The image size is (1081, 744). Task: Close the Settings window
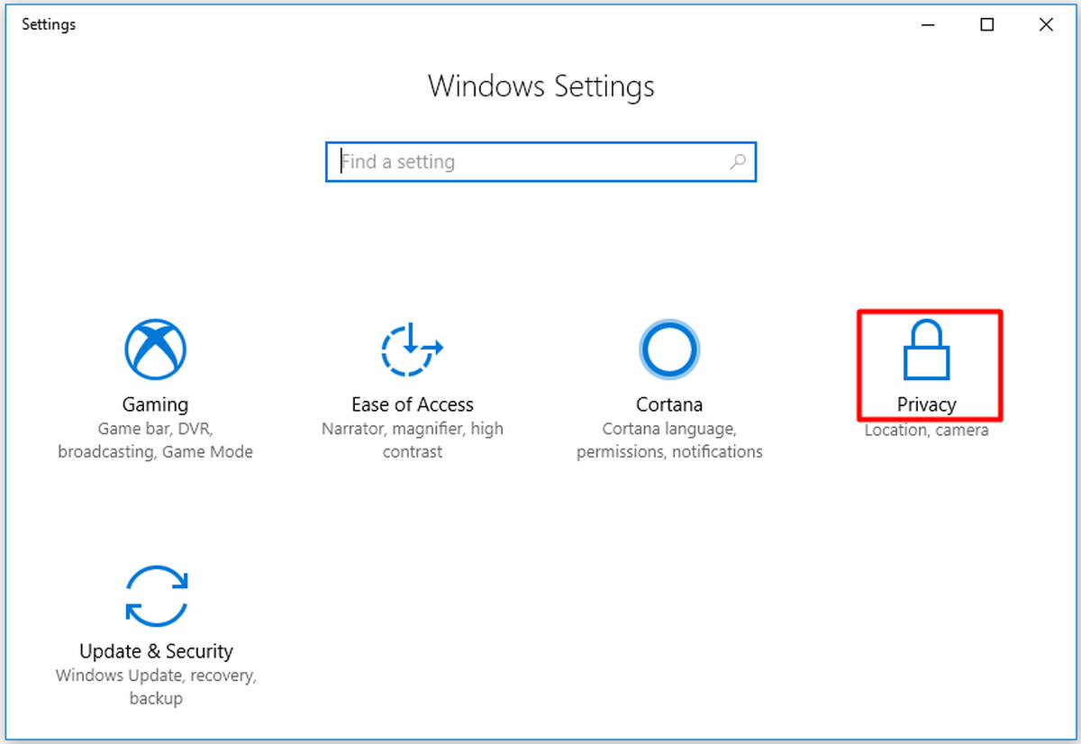point(1046,25)
